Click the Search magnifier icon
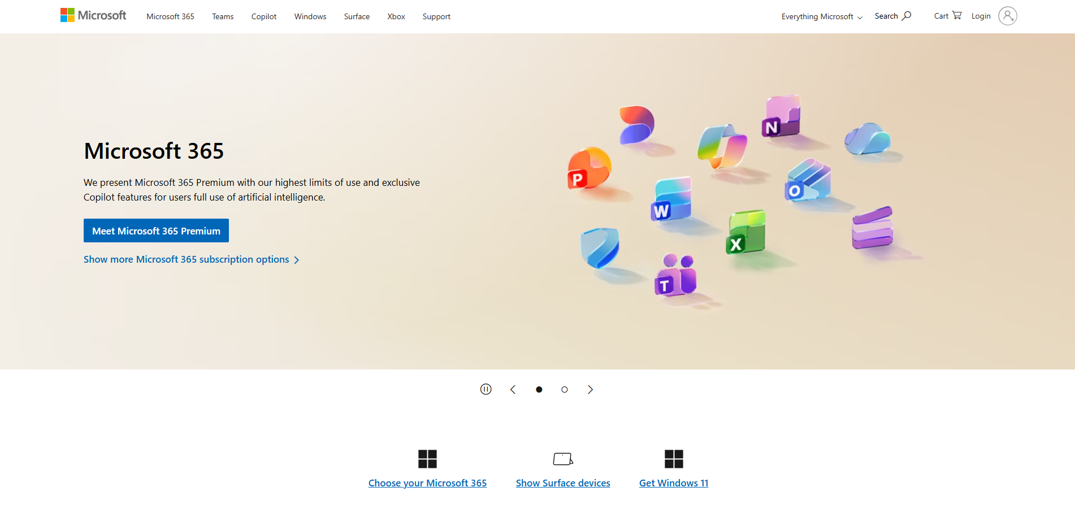 tap(905, 15)
